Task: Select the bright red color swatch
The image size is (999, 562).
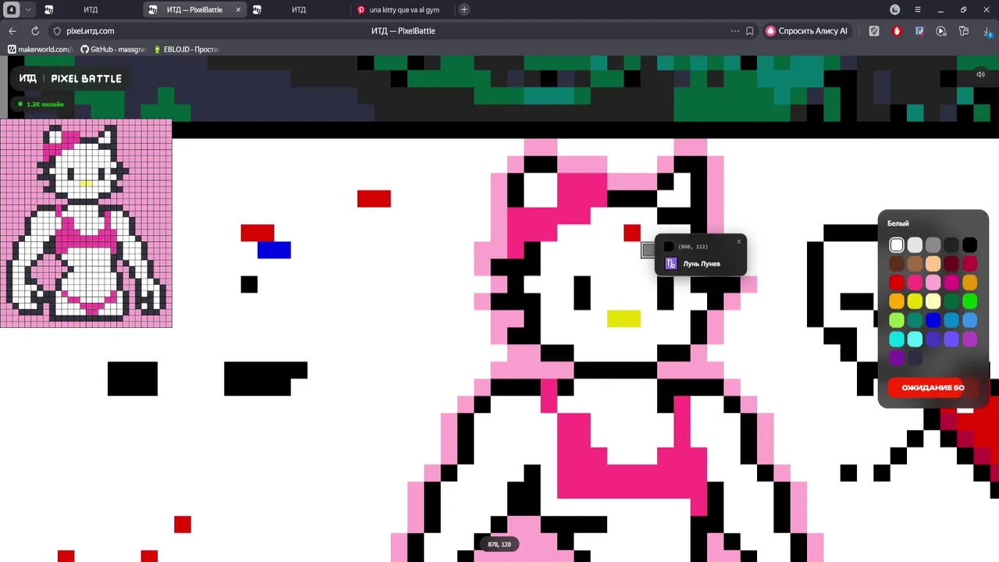Action: [x=897, y=283]
